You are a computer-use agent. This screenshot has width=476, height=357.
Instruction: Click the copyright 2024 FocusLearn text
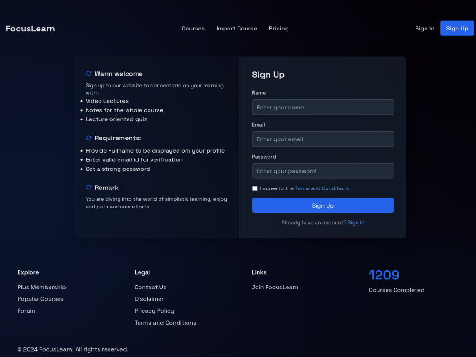point(73,349)
